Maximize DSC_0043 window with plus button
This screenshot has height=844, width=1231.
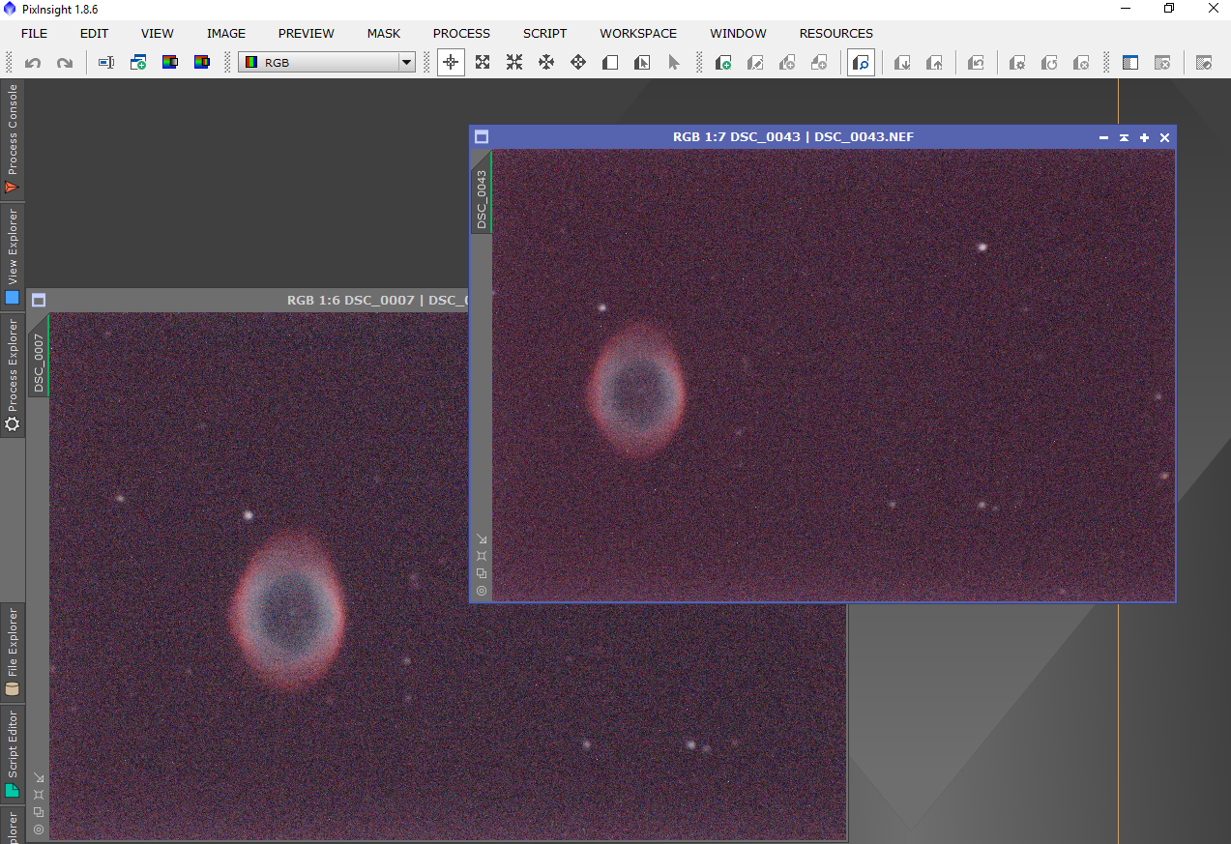point(1144,137)
